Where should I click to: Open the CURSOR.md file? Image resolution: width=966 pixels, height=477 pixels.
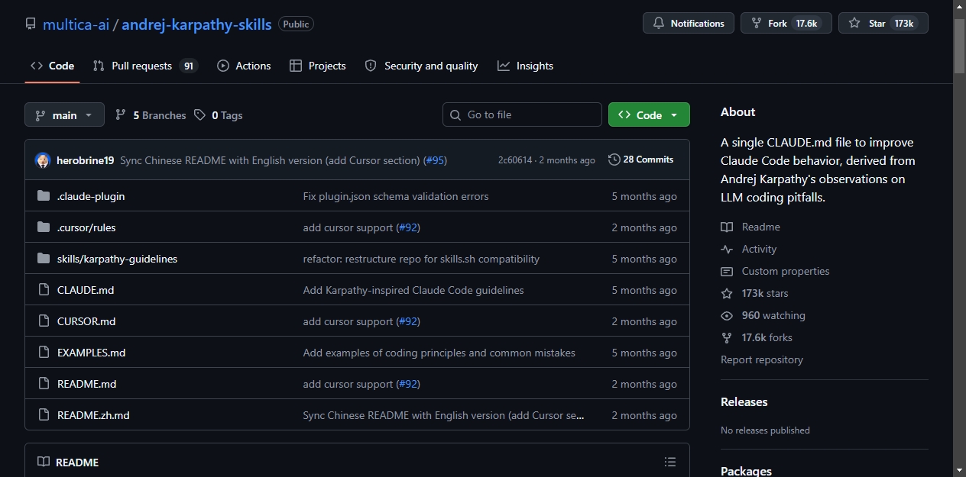click(x=86, y=321)
